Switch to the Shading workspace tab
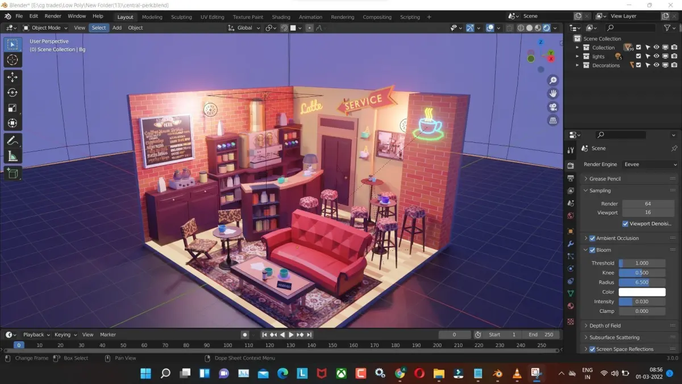 click(281, 17)
